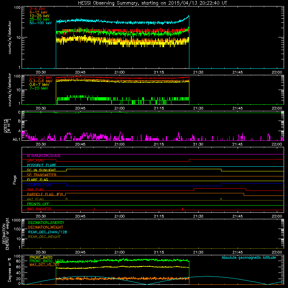This screenshot has height=288, width=288.
Task: Click the first BAD_PACKETS spike marker
Action: tap(94, 209)
